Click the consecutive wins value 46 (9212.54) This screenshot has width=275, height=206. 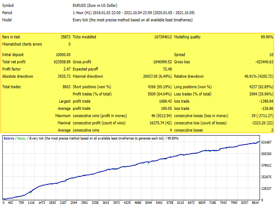(x=162, y=116)
